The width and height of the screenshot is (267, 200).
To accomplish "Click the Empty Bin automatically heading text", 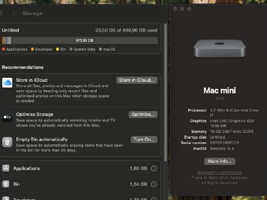I will (x=42, y=140).
